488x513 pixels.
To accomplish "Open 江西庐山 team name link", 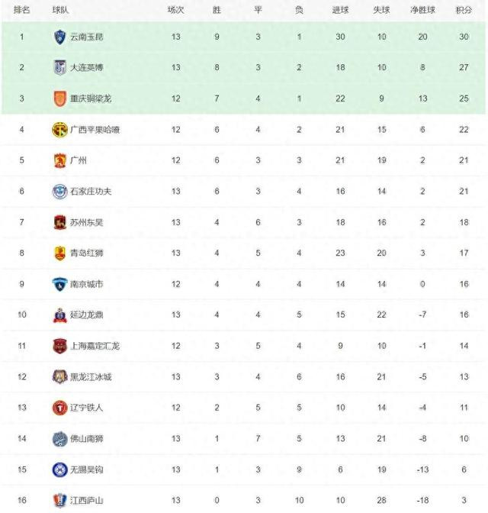I will tap(87, 500).
